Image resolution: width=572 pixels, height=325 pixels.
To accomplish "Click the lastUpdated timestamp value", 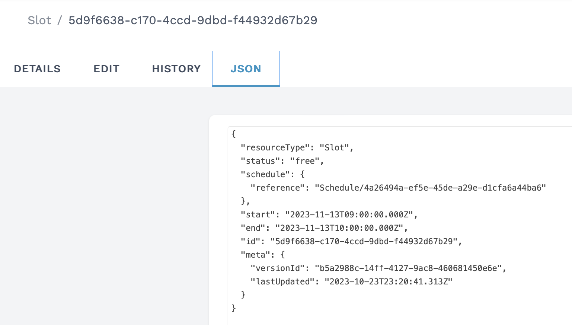I will pyautogui.click(x=388, y=282).
